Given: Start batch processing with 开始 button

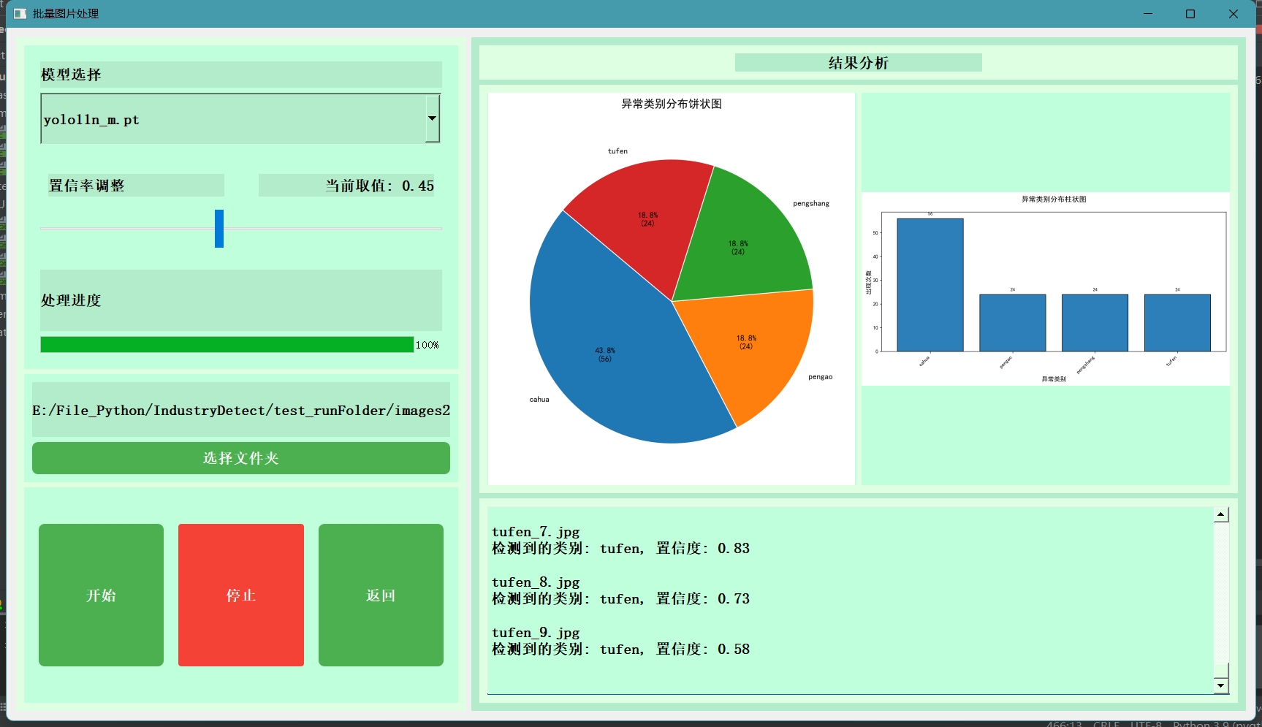Looking at the screenshot, I should pos(101,595).
